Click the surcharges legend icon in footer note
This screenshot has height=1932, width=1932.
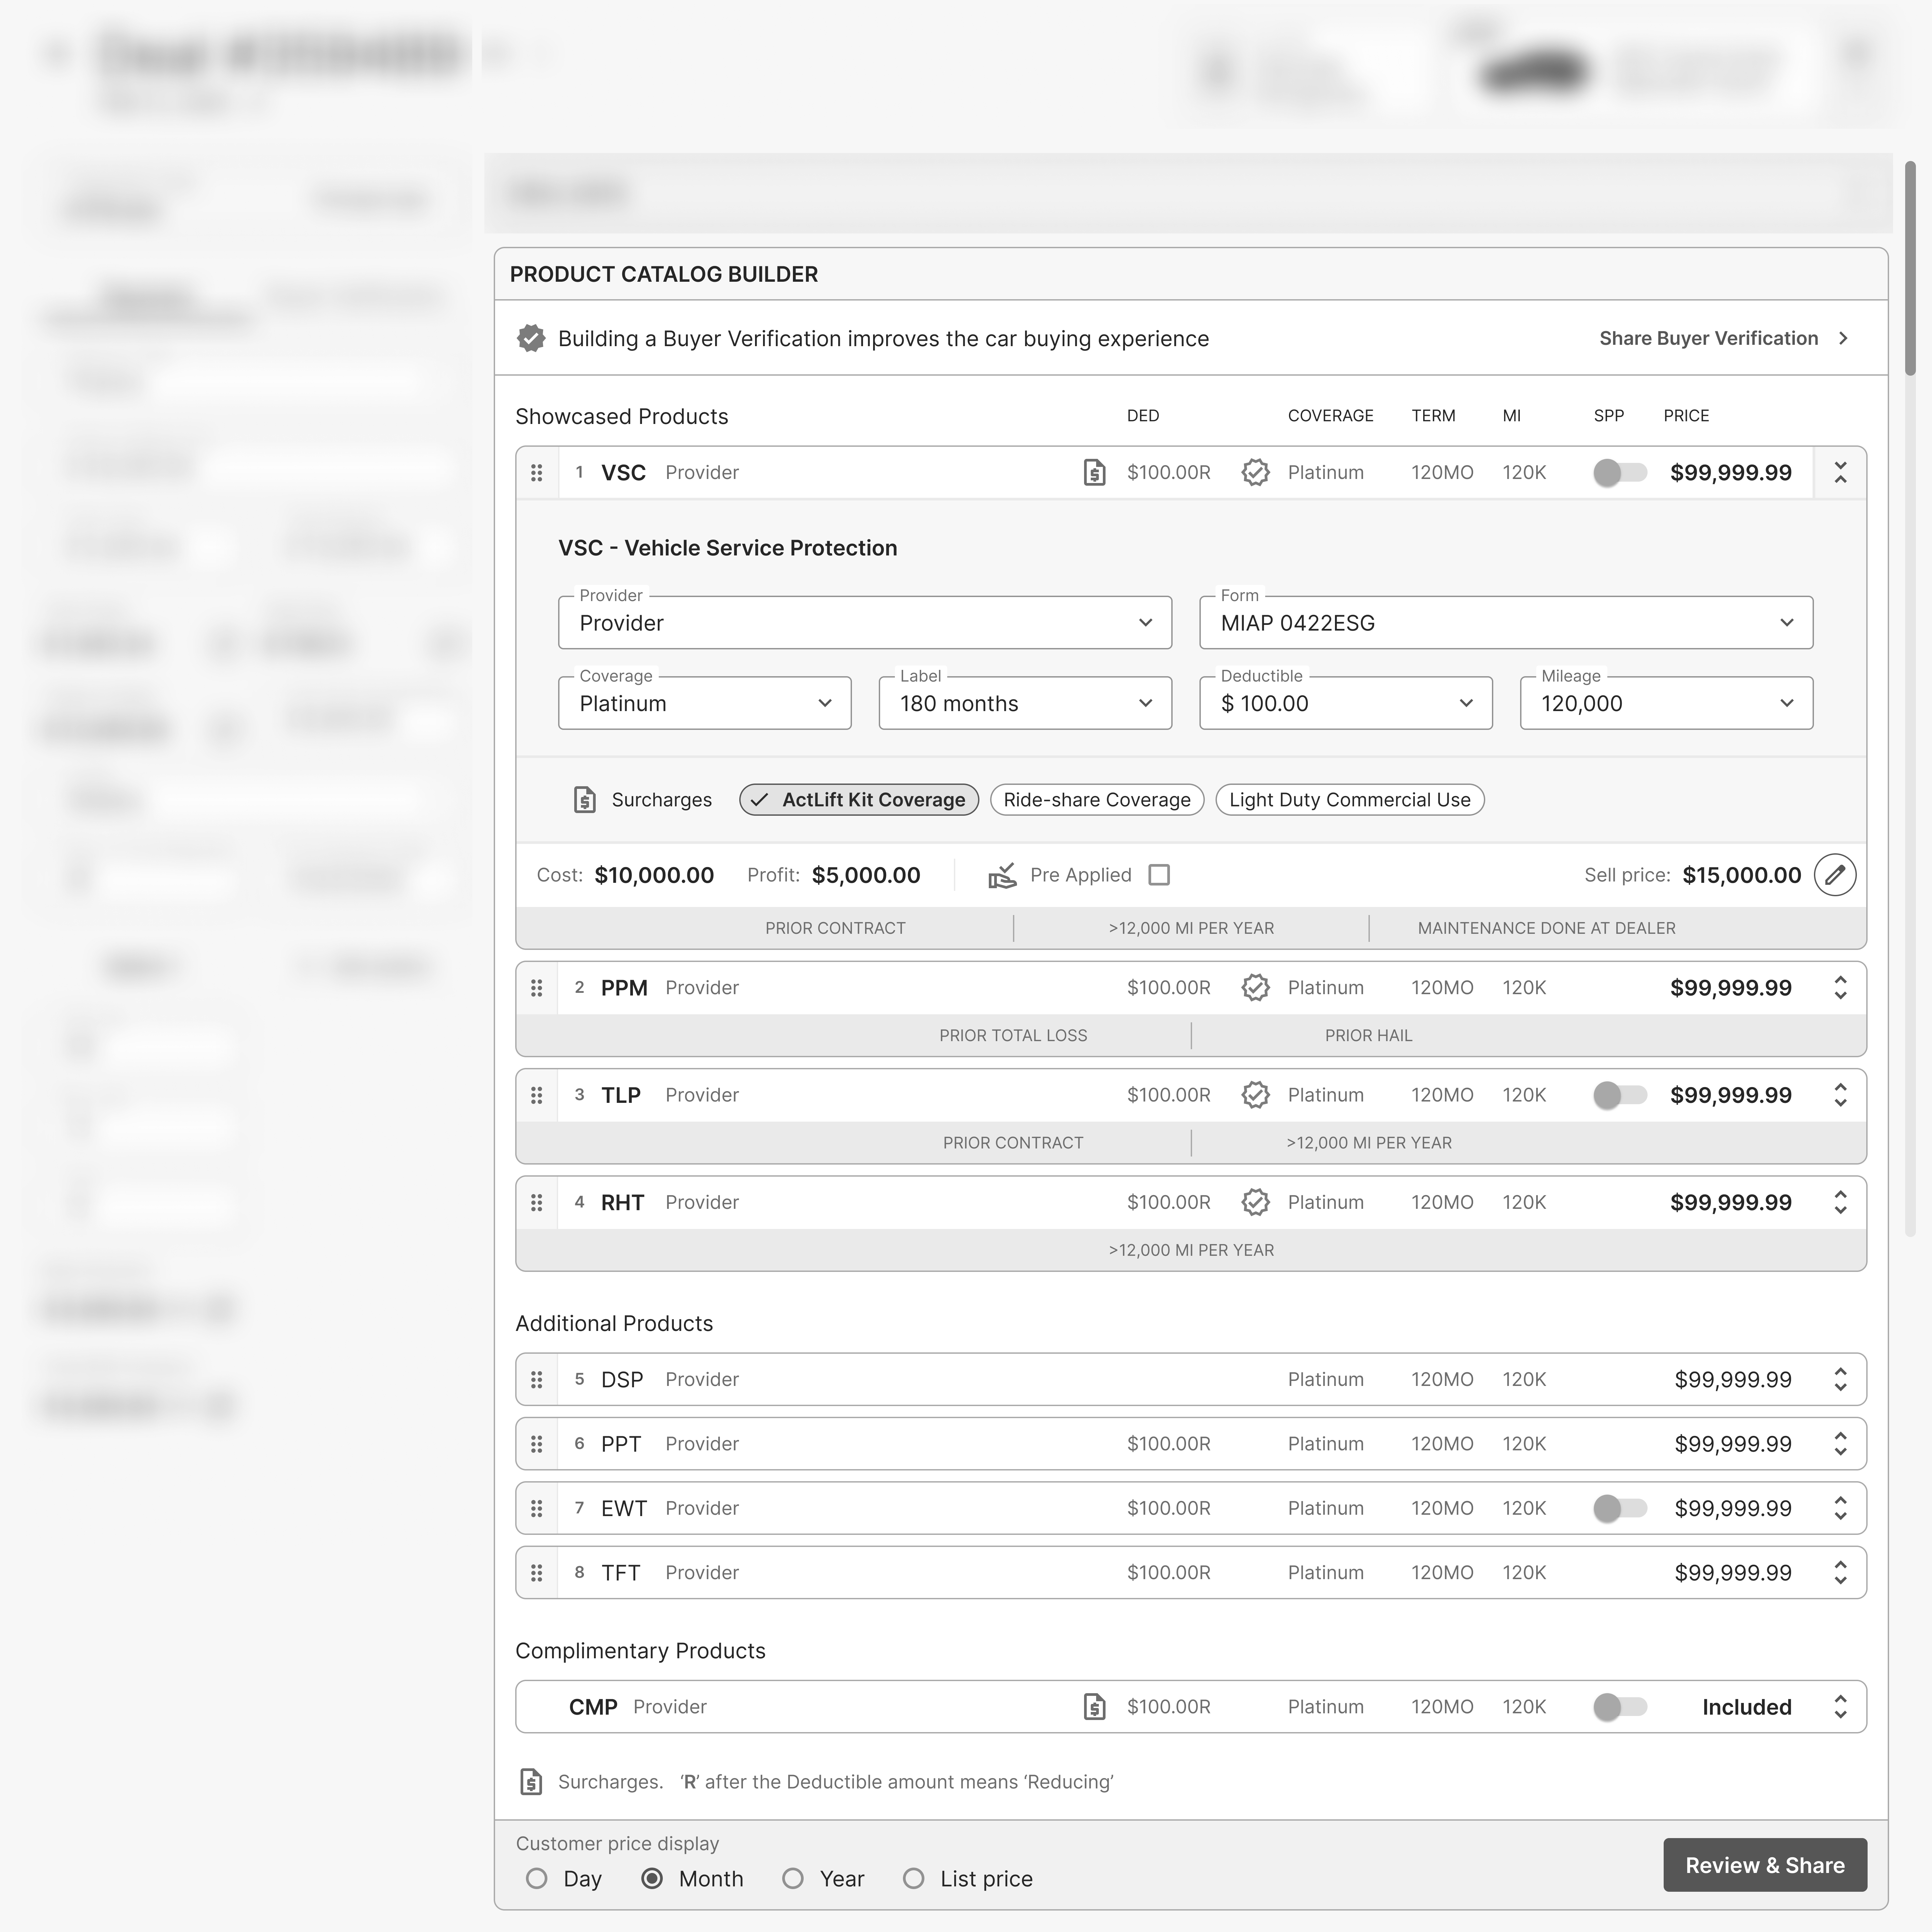[x=531, y=1782]
